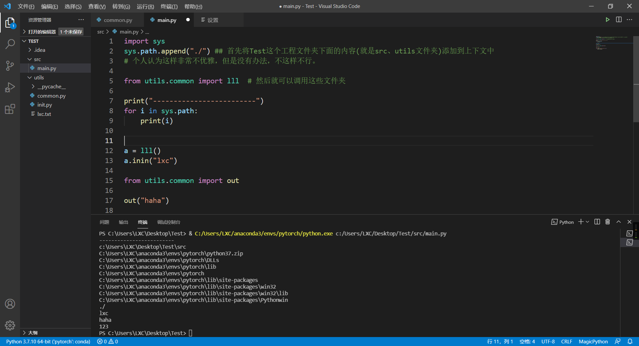Select the first terminal instance icon
The image size is (639, 346).
[x=630, y=233]
